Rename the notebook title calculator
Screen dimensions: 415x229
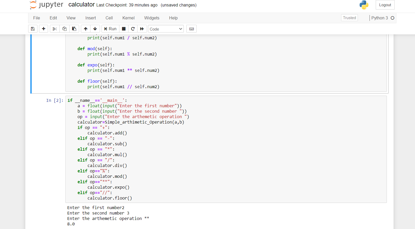81,5
